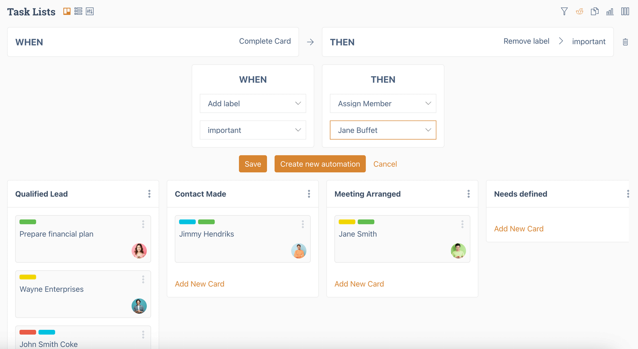
Task: Open the Add label dropdown under WHEN
Action: point(253,103)
